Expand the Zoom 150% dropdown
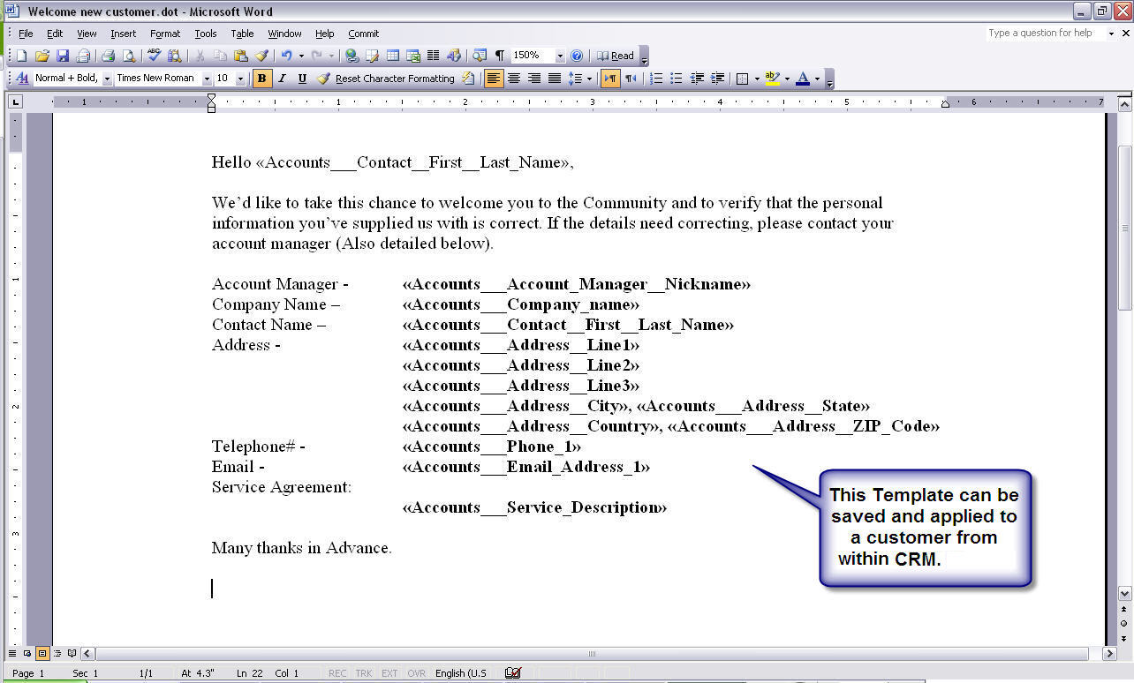 coord(560,56)
